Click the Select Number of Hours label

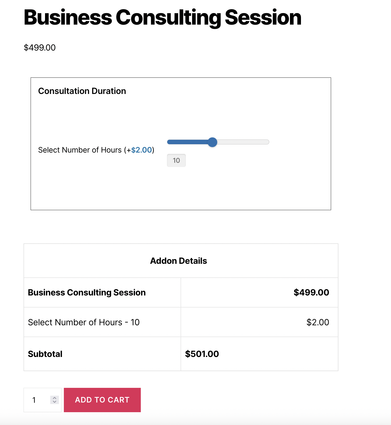(80, 150)
